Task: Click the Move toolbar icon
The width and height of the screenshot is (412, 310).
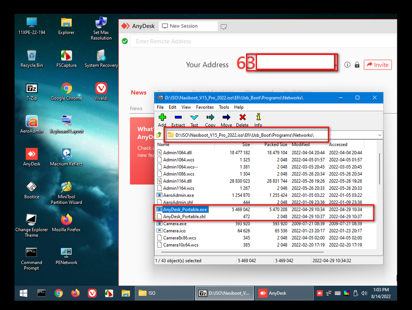Action: coord(226,117)
